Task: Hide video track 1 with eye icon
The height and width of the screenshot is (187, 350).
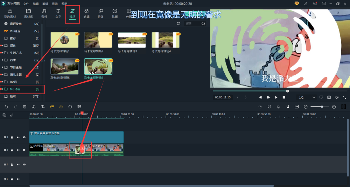Action: coord(24,165)
